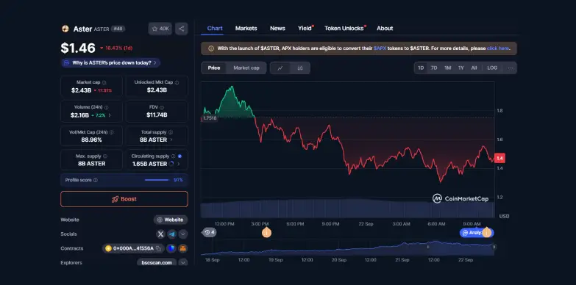This screenshot has height=285, width=576.
Task: Click the red 1.4 current price tag
Action: [499, 158]
